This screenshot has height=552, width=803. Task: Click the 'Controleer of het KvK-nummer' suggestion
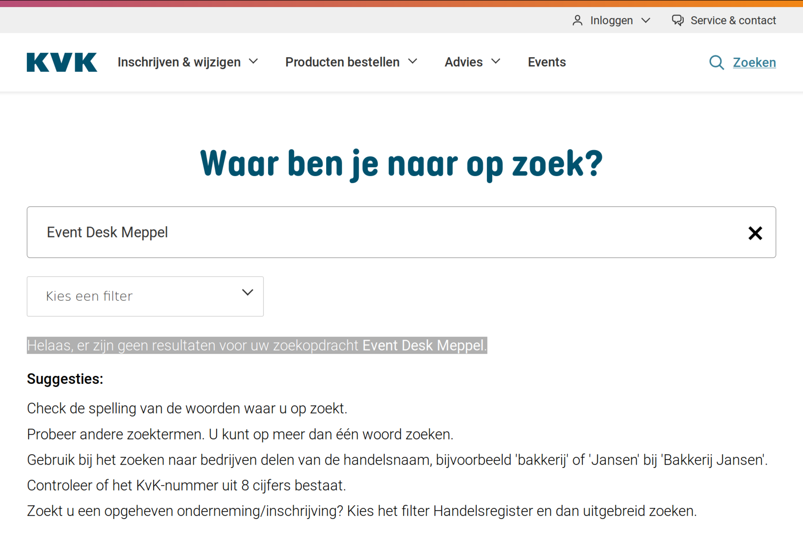(x=187, y=486)
